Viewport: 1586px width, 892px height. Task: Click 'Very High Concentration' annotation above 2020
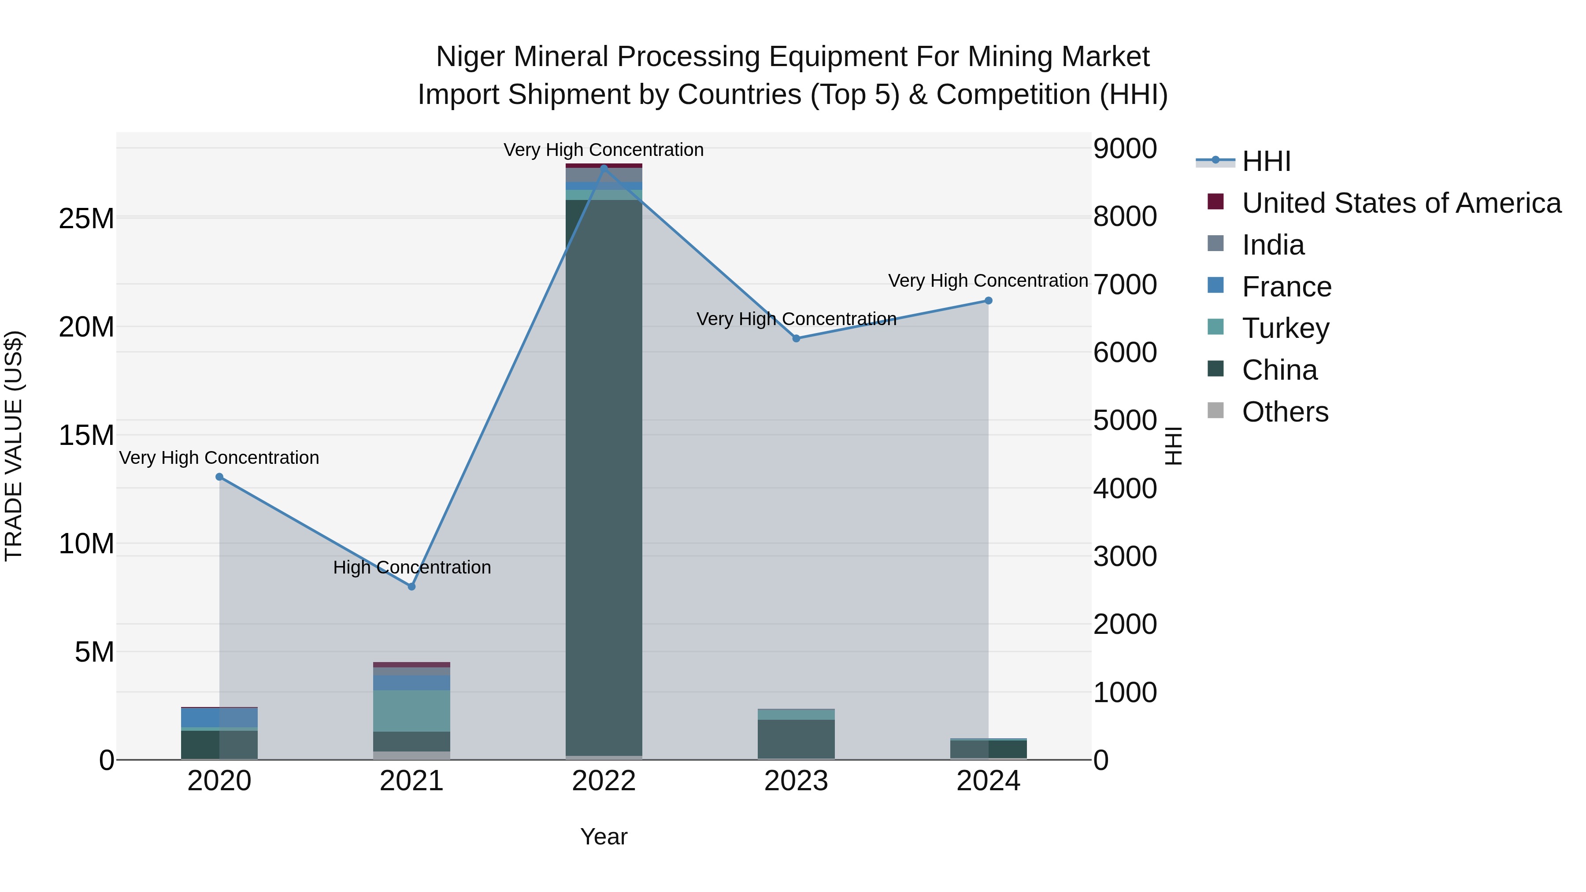tap(219, 458)
